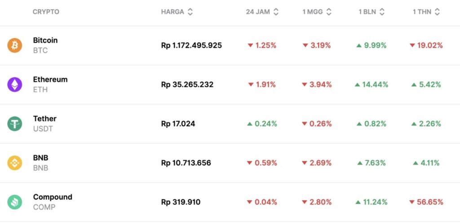Click BNB price Rp 10.713.656
This screenshot has height=224, width=460.
[x=186, y=163]
